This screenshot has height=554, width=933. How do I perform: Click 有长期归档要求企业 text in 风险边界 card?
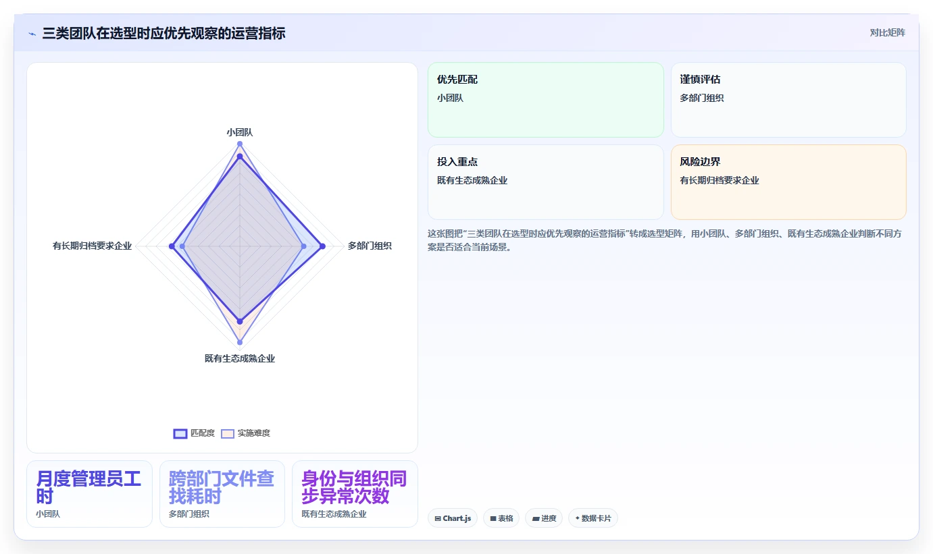click(720, 180)
